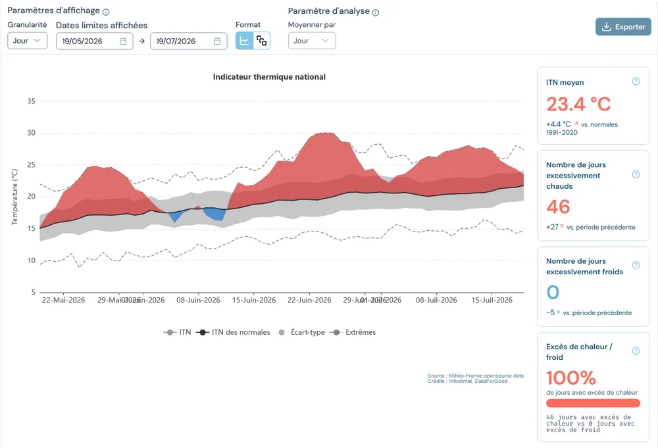Open help icon on Excès de chaleur card
This screenshot has height=448, width=658.
(x=636, y=351)
